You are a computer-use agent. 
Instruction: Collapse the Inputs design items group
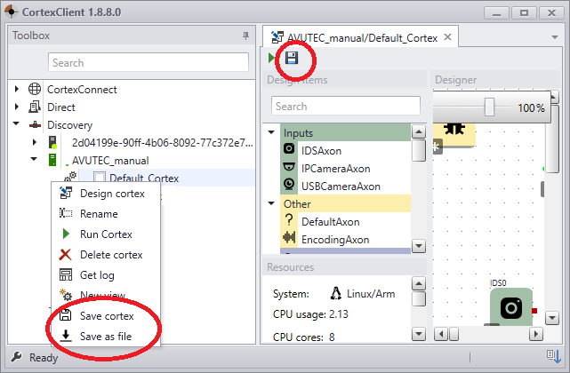271,132
